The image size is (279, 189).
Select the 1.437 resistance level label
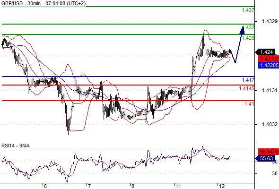click(x=248, y=10)
